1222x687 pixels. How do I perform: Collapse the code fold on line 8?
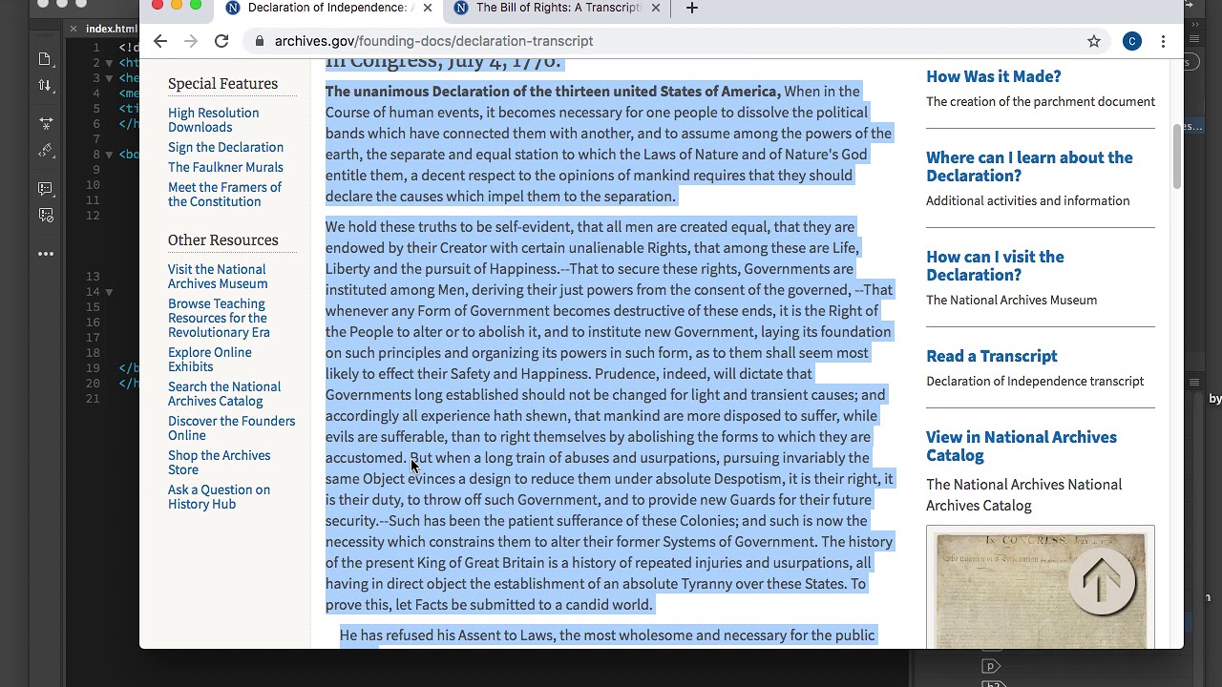[x=109, y=155]
